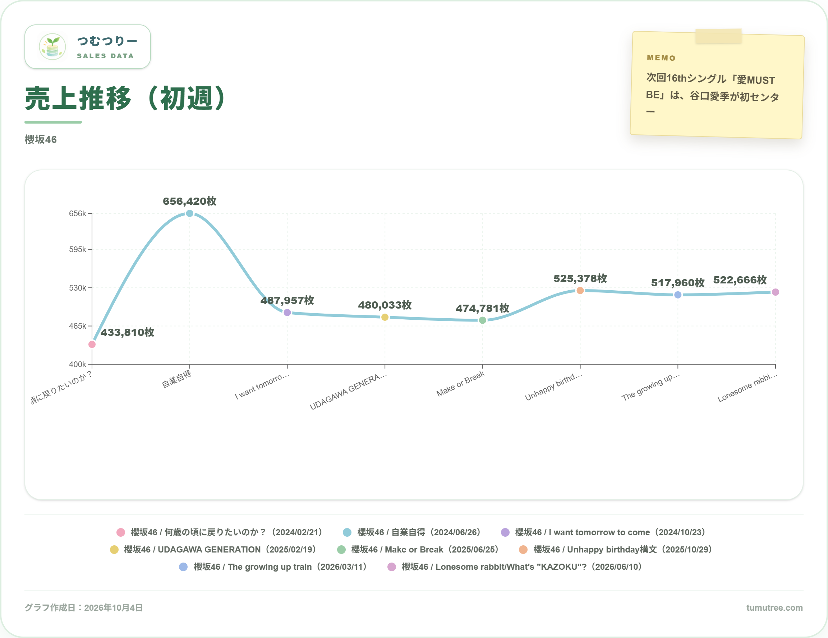Click the x-axis label Lonesome rabbi…
The height and width of the screenshot is (638, 828).
click(x=747, y=387)
